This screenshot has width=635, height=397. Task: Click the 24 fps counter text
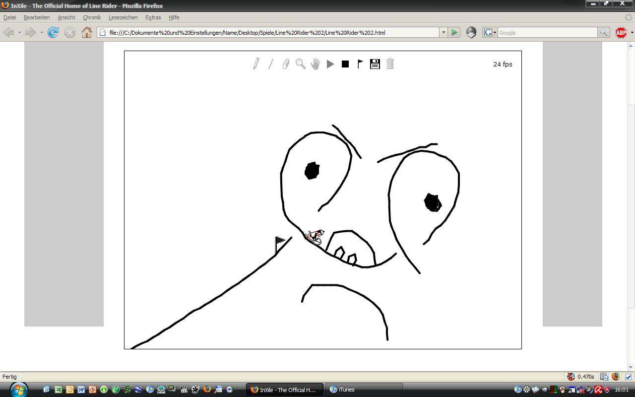[503, 64]
